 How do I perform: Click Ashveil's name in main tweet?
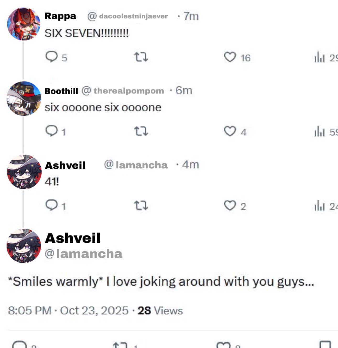click(x=73, y=238)
